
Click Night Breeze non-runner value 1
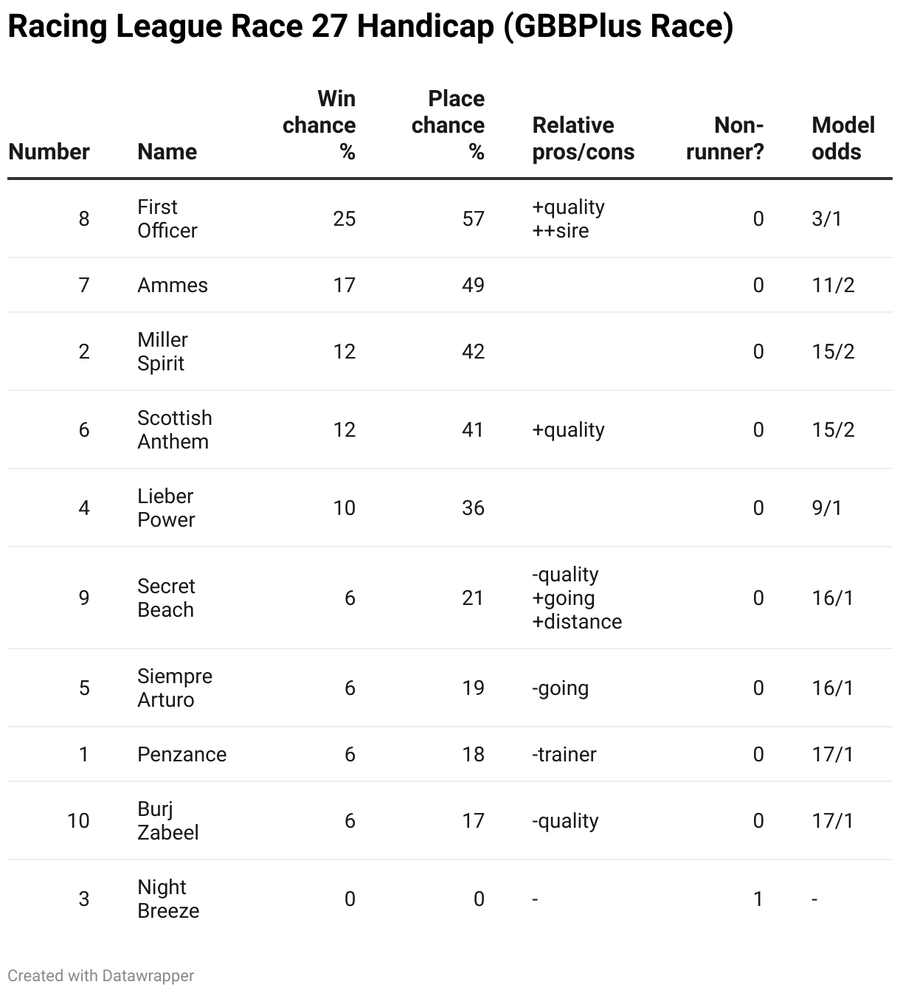tap(758, 899)
